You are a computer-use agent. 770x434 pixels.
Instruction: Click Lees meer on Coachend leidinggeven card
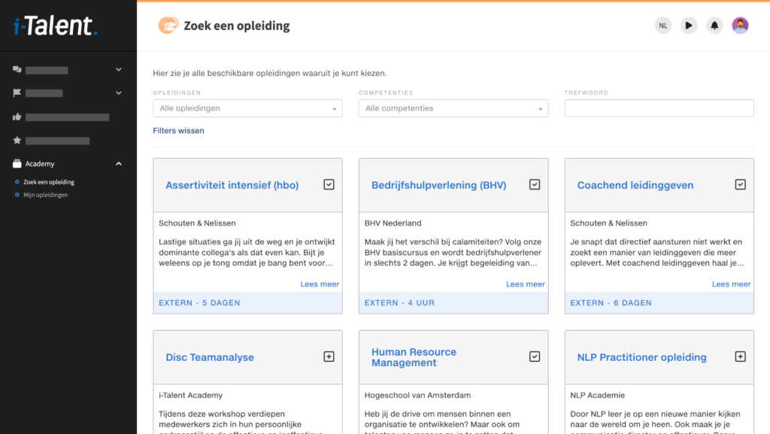(731, 284)
